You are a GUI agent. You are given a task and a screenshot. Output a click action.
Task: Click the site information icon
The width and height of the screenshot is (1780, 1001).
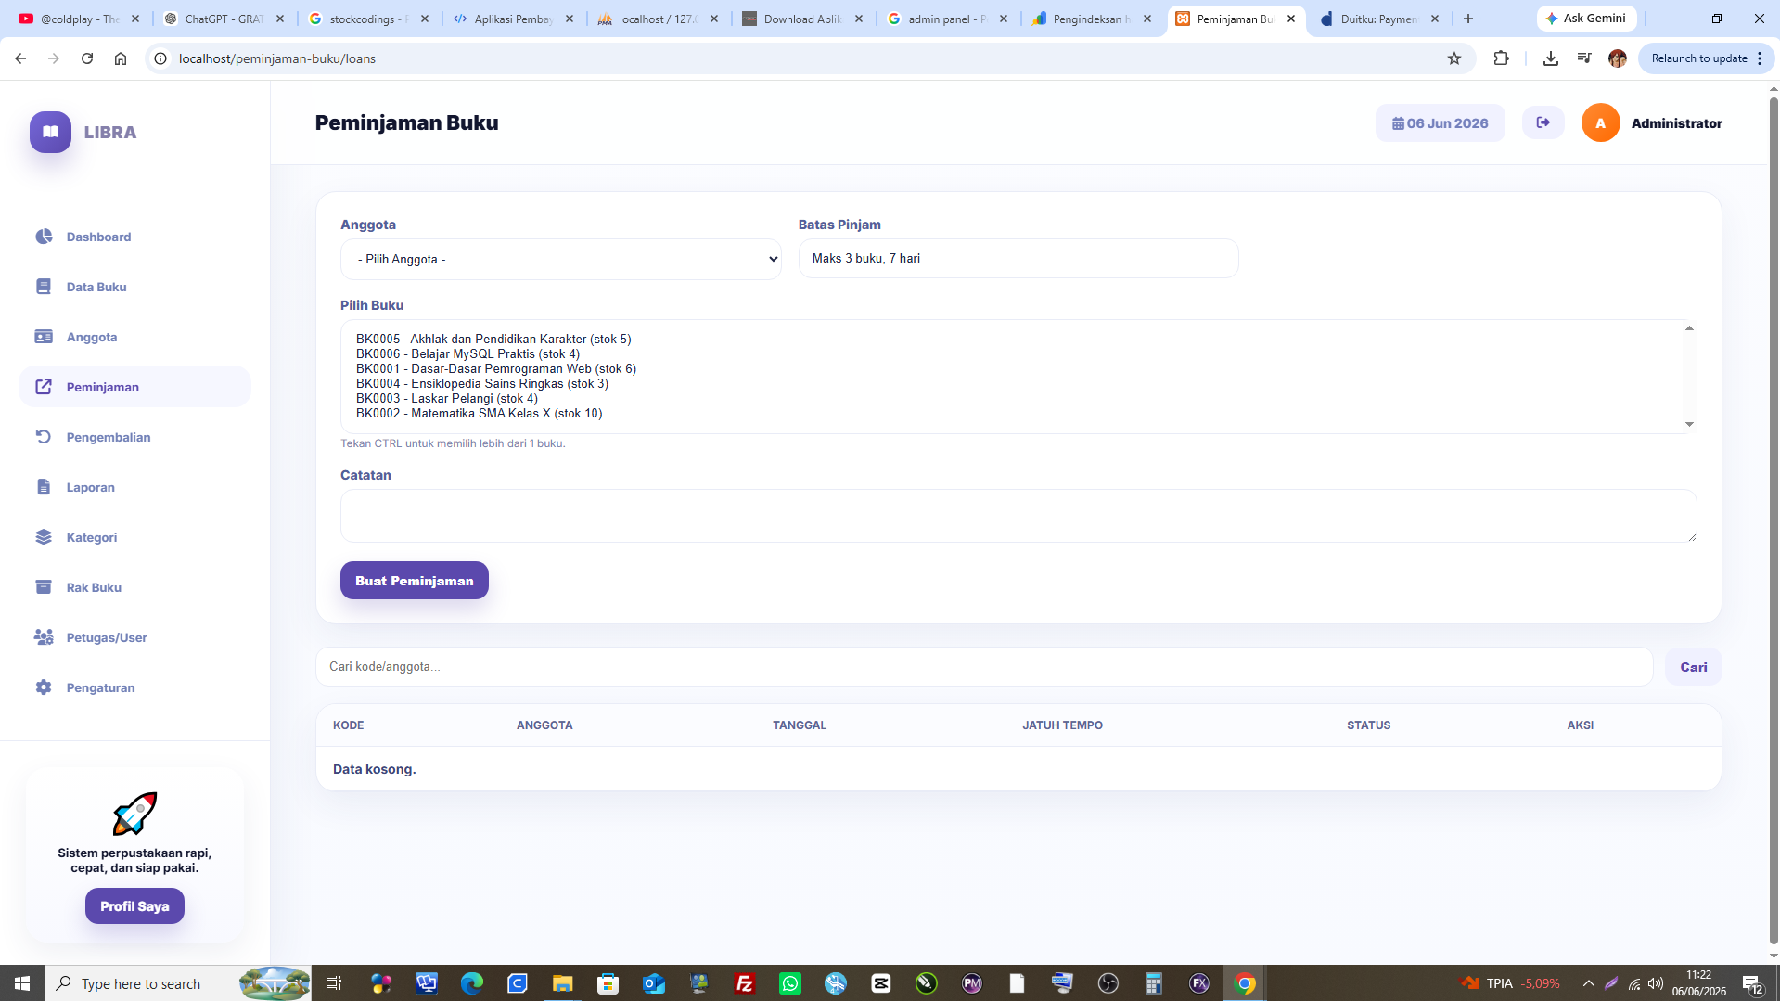click(160, 58)
